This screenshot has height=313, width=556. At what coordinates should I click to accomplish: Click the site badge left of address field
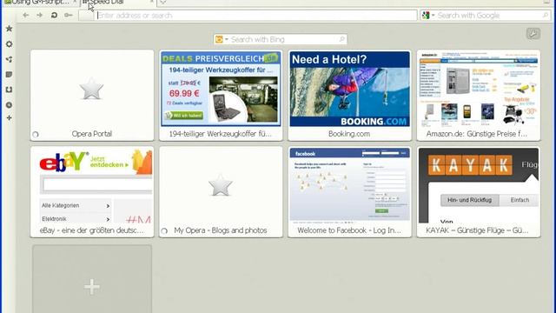86,16
